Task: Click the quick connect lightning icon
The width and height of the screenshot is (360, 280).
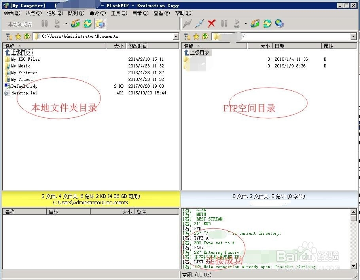Action: pos(188,23)
